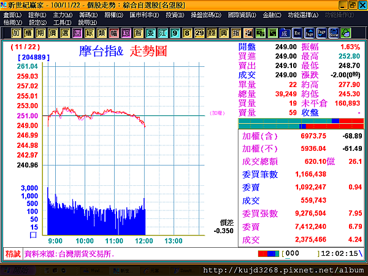Image resolution: width=368 pixels, height=276 pixels.
Task: Click the 加 (weighted index) toolbar icon
Action: (16, 33)
